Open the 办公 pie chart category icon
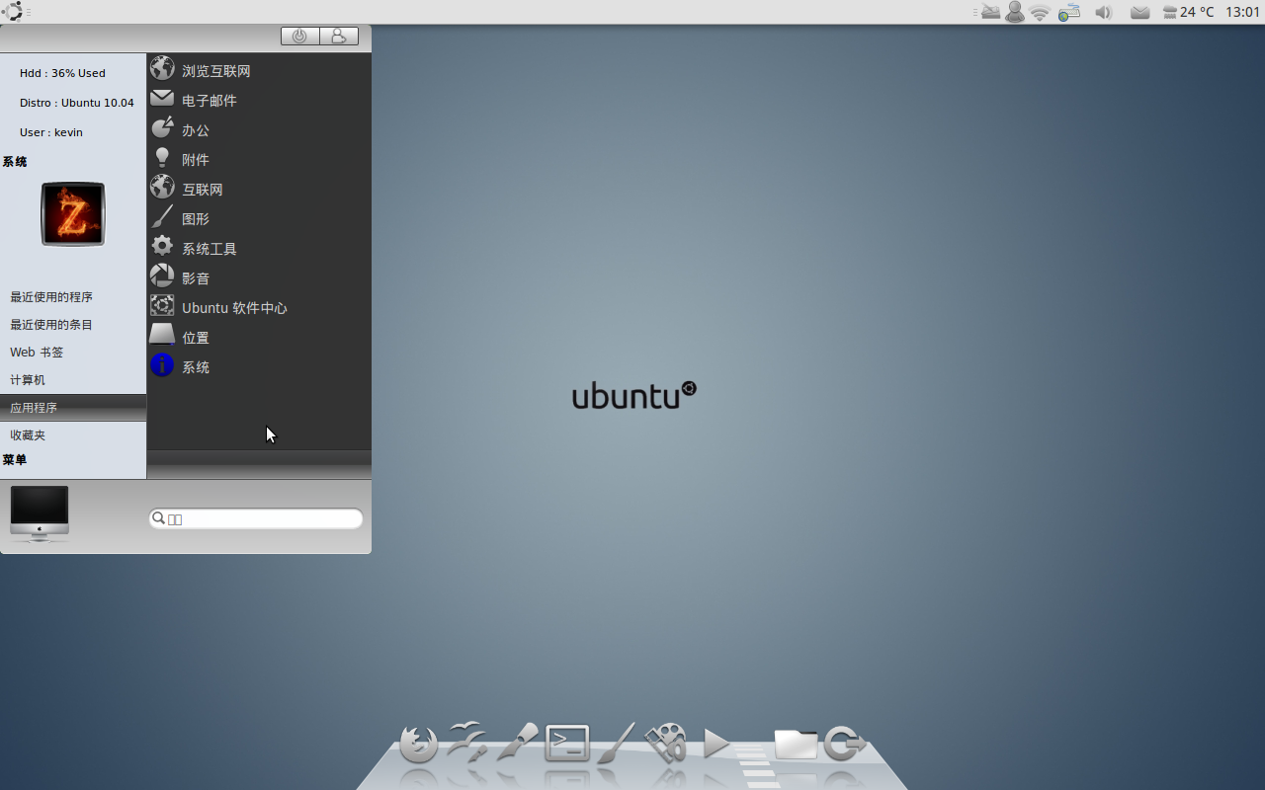This screenshot has height=790, width=1265. click(162, 128)
